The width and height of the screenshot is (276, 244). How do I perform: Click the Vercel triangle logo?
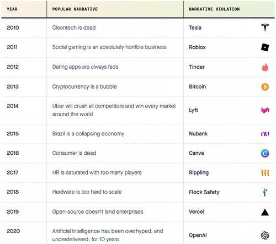pyautogui.click(x=265, y=212)
